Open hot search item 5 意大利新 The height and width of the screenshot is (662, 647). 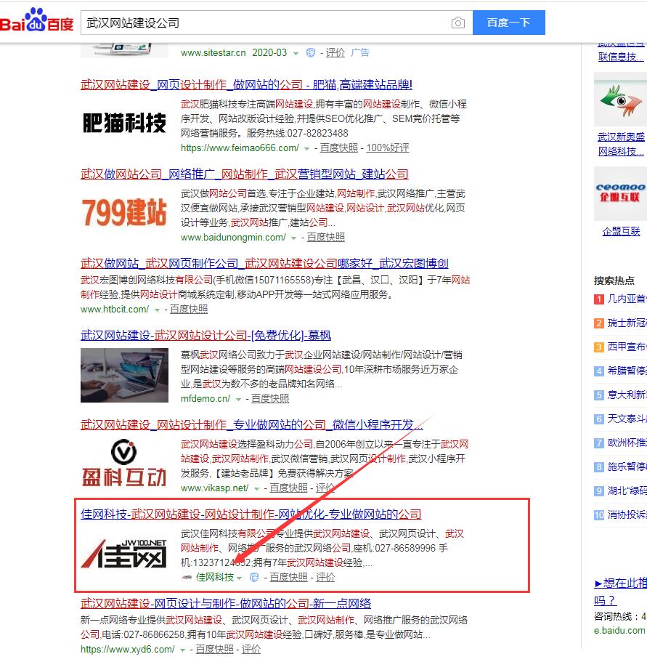click(x=626, y=395)
